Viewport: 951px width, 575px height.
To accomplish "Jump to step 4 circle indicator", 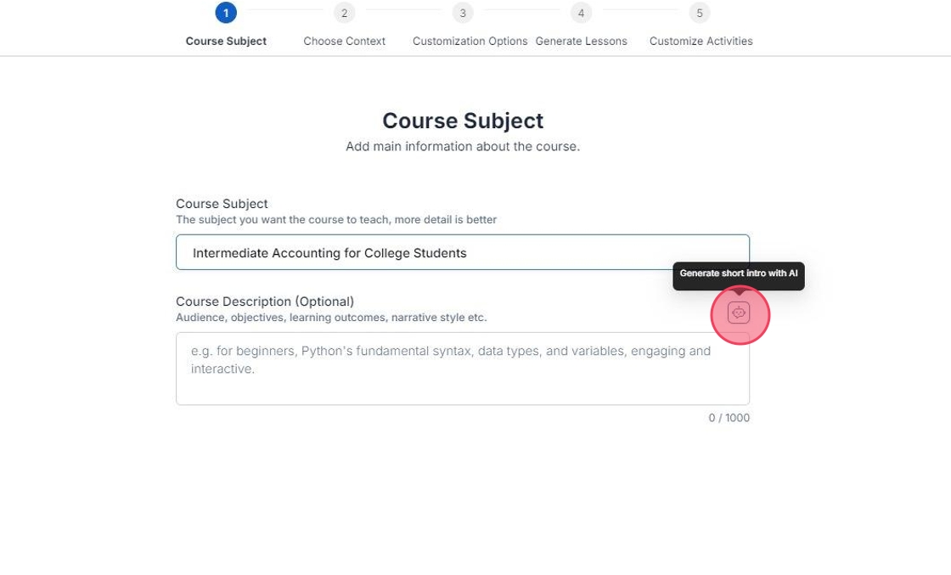I will tap(581, 13).
